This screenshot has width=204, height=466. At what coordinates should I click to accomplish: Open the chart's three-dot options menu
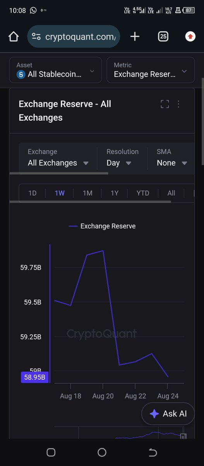[x=178, y=104]
